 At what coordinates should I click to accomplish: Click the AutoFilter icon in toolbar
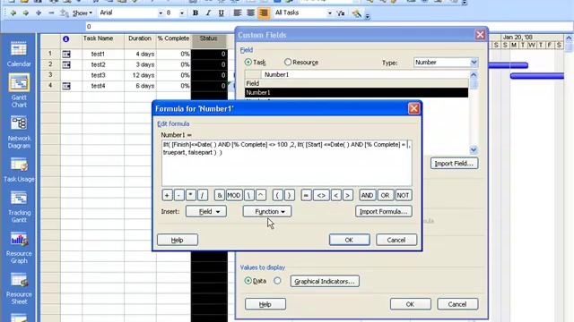(341, 13)
